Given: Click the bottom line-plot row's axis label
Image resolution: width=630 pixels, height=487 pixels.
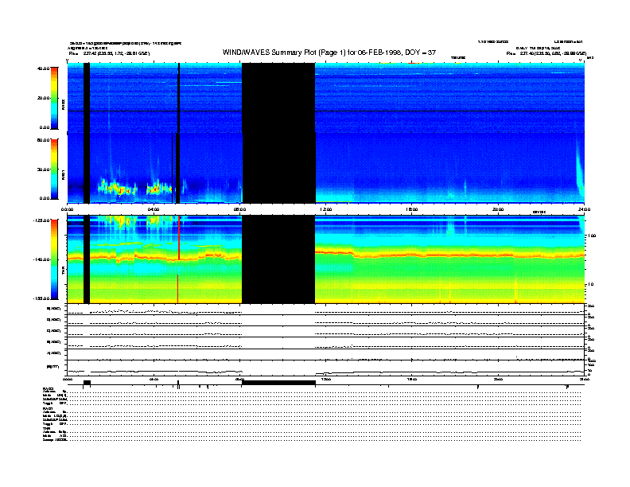Looking at the screenshot, I should click(x=52, y=366).
